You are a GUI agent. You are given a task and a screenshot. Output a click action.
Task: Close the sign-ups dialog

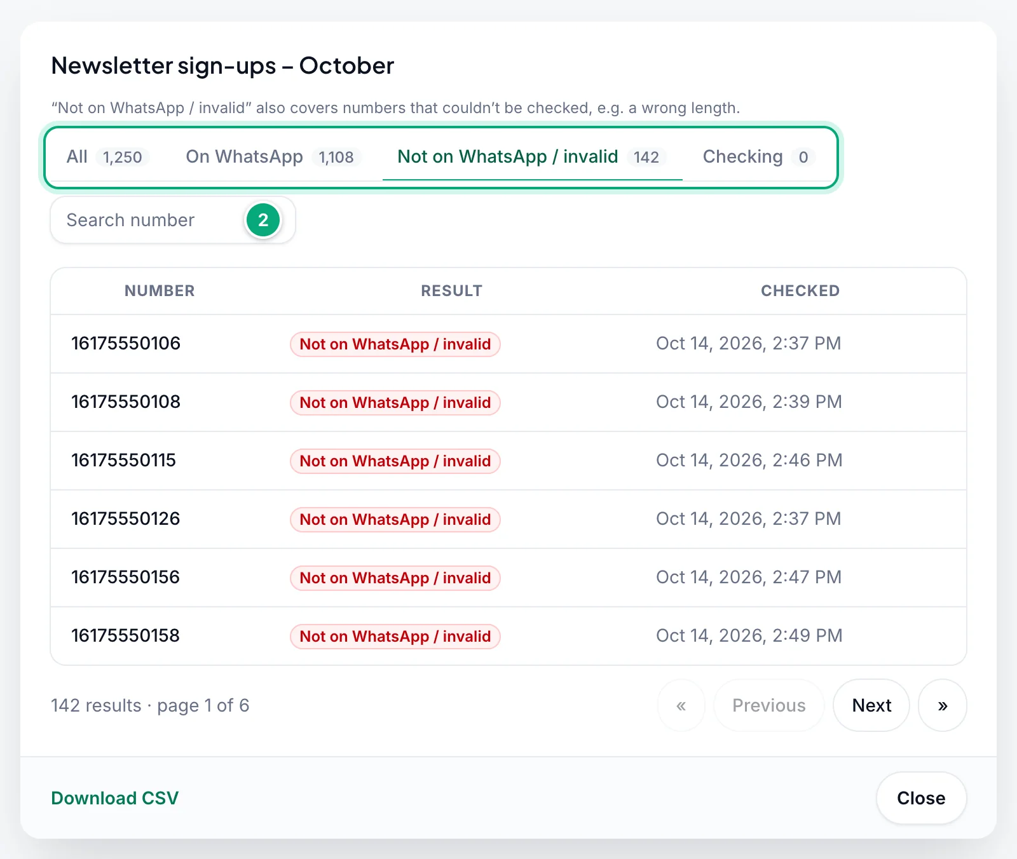pos(921,798)
